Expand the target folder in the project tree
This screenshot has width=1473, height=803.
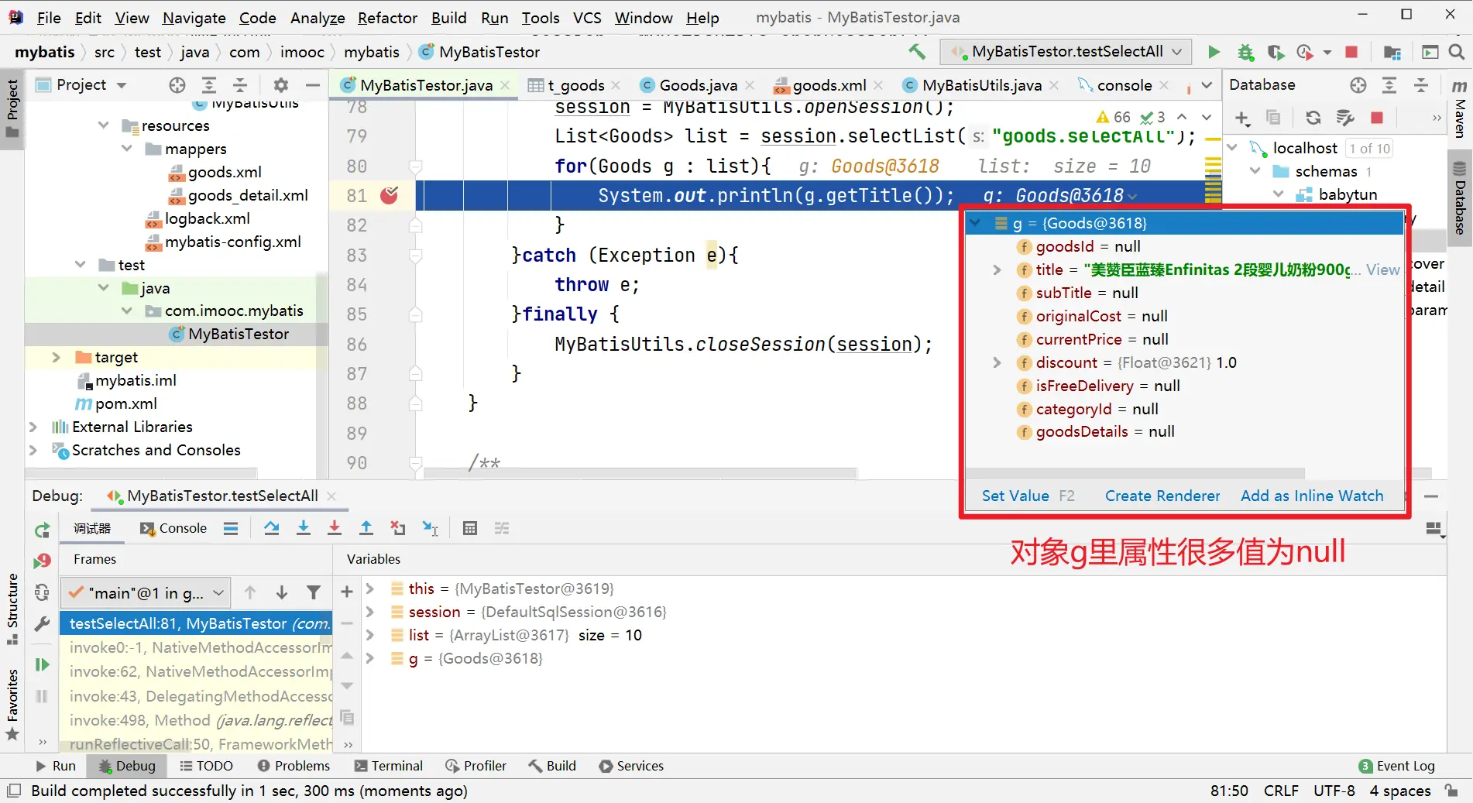coord(56,357)
